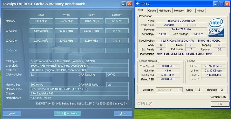Click the Close button in EVEREST
This screenshot has height=119, width=231.
pyautogui.click(x=123, y=113)
